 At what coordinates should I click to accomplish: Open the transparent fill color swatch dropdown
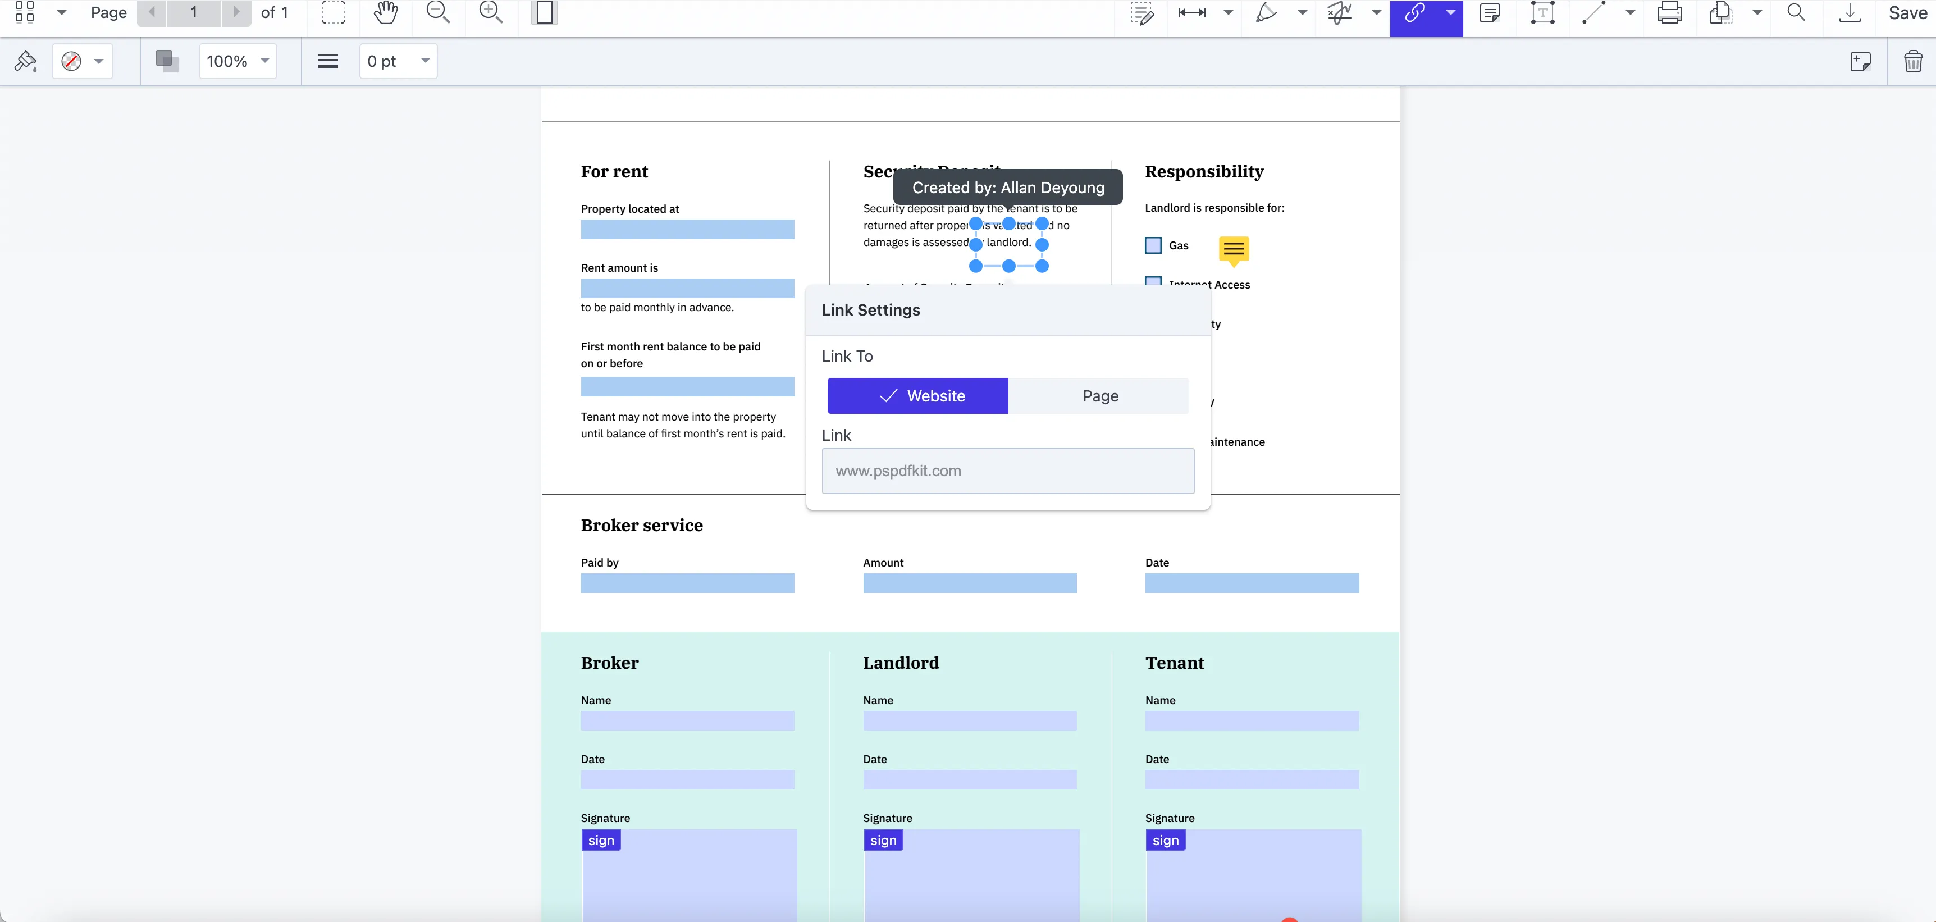tap(82, 61)
